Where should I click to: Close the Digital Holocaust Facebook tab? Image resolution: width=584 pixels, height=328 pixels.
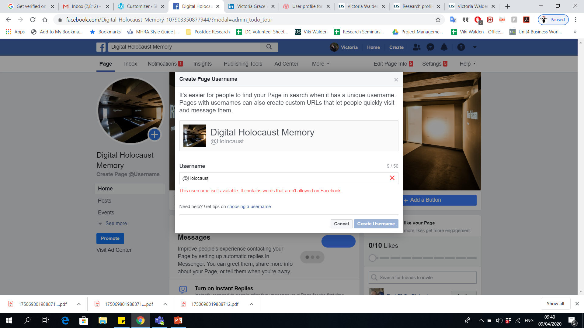click(218, 6)
